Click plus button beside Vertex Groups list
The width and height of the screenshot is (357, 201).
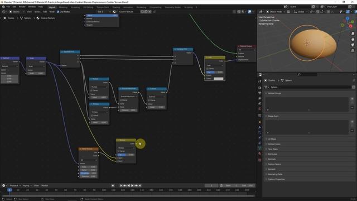(352, 99)
